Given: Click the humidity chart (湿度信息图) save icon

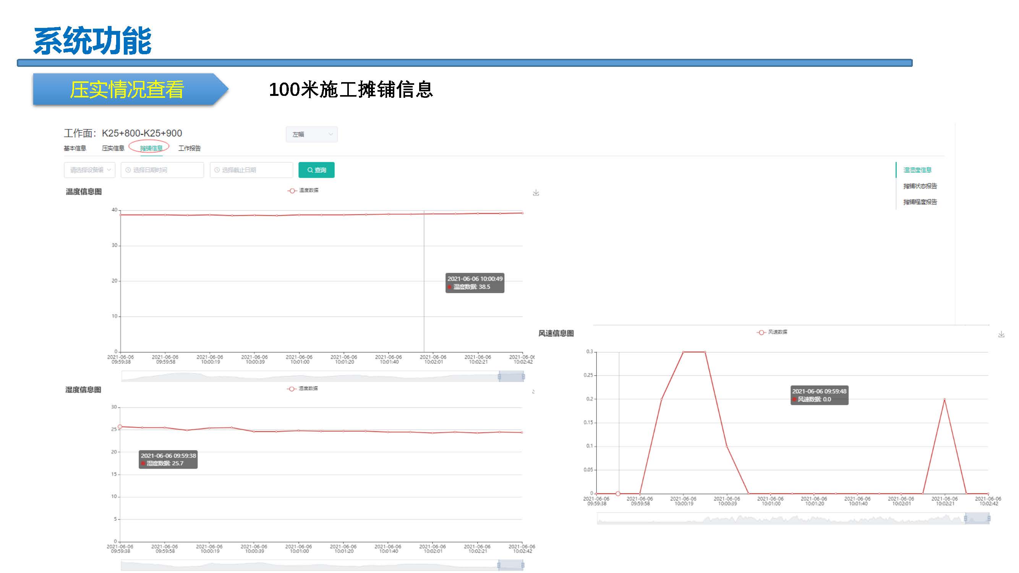Looking at the screenshot, I should point(534,392).
